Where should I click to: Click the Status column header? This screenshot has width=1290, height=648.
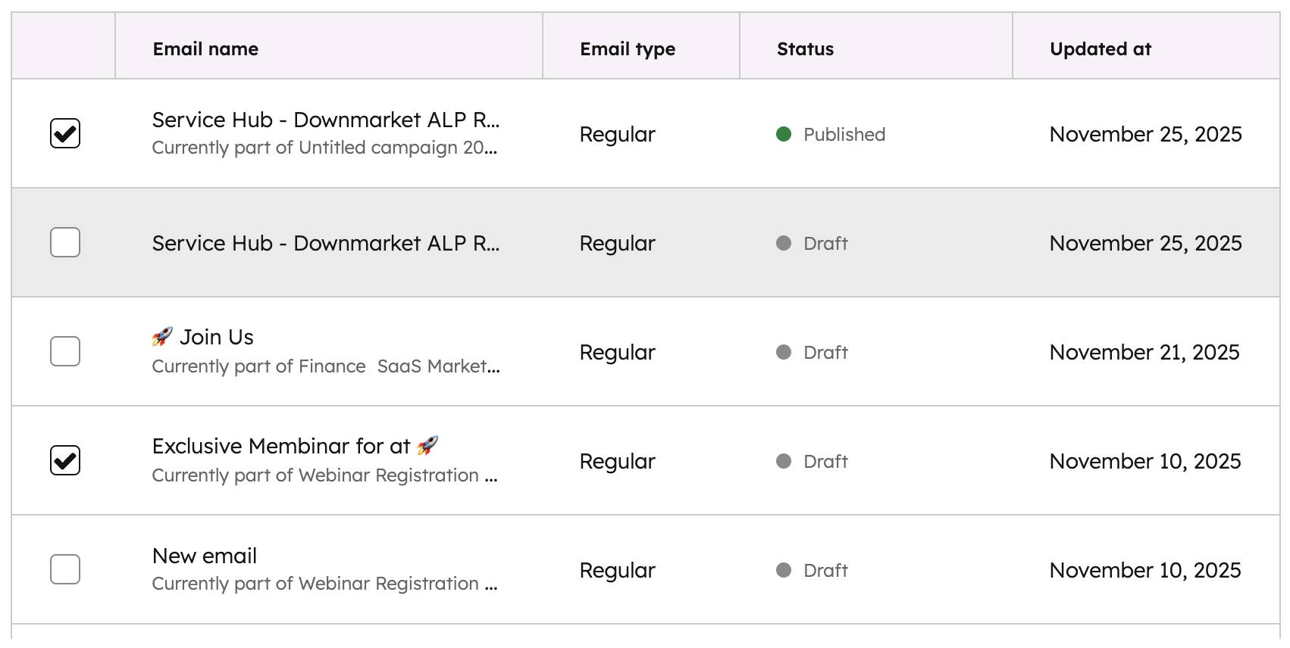click(805, 49)
